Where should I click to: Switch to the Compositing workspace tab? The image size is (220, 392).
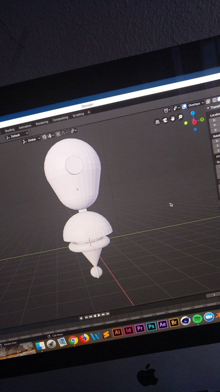click(x=60, y=118)
